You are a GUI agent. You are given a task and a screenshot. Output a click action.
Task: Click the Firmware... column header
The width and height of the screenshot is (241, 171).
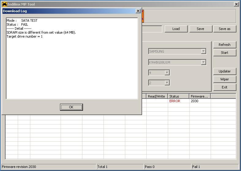pyautogui.click(x=200, y=96)
